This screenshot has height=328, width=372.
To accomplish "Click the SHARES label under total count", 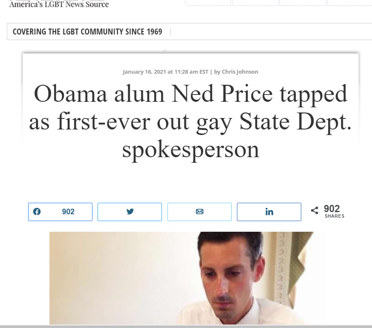I will [x=335, y=216].
